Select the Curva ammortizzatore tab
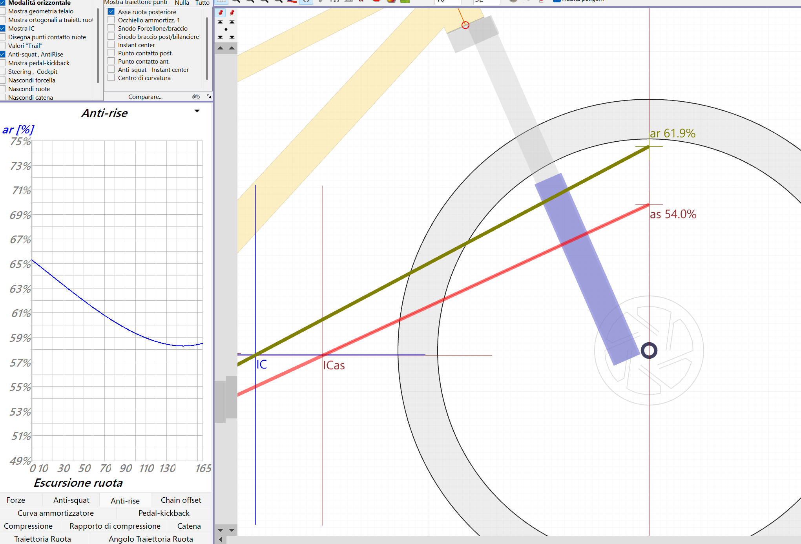 tap(56, 513)
